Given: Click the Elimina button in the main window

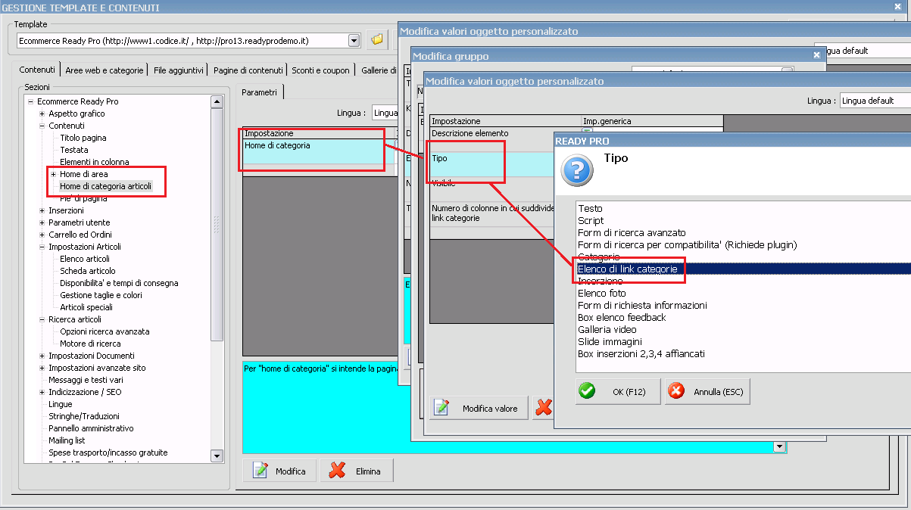Looking at the screenshot, I should (357, 471).
